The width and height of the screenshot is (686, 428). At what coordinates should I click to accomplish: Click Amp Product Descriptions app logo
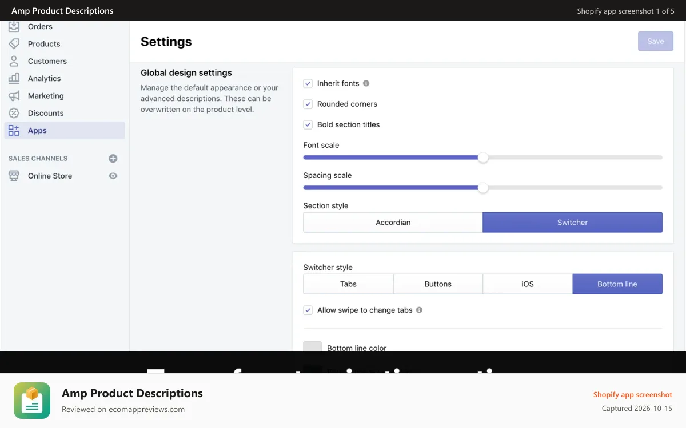pyautogui.click(x=32, y=401)
